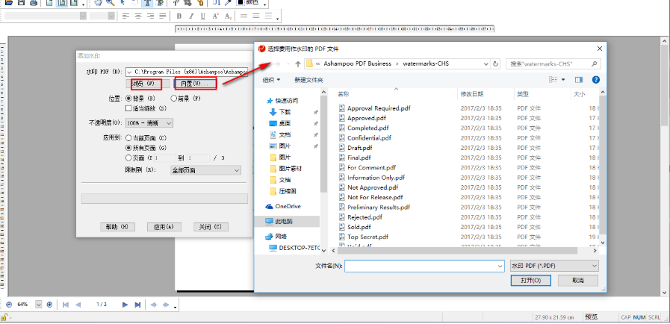Open the 不透明度 100% dropdown
The width and height of the screenshot is (670, 324).
click(x=149, y=123)
